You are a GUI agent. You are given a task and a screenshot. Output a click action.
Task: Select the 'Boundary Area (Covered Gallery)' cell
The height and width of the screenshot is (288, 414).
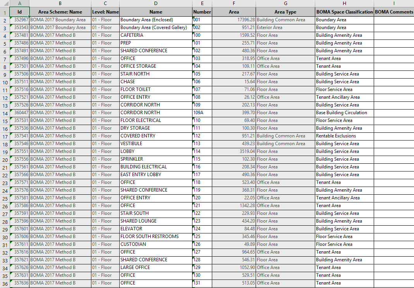156,27
